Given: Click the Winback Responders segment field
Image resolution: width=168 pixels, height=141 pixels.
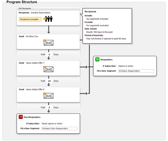Looking at the screenshot, I should click(x=136, y=71).
